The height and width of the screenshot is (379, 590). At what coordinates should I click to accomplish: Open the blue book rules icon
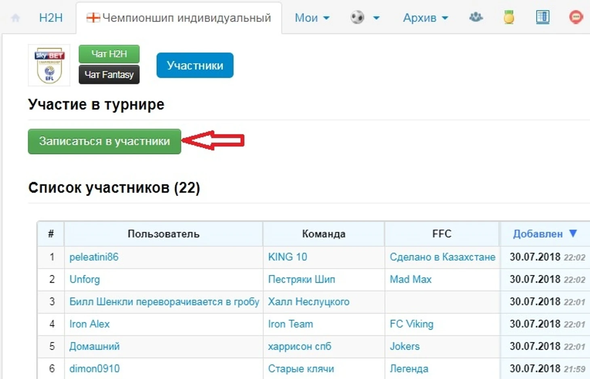(x=542, y=17)
